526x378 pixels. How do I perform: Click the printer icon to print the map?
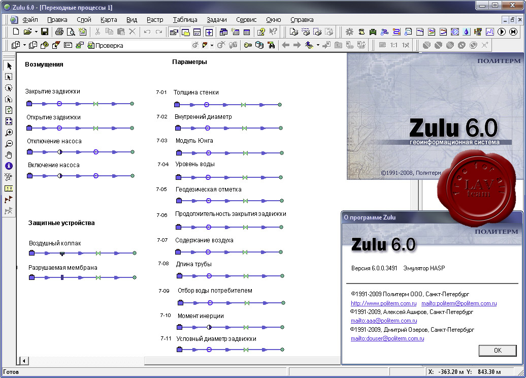click(59, 32)
